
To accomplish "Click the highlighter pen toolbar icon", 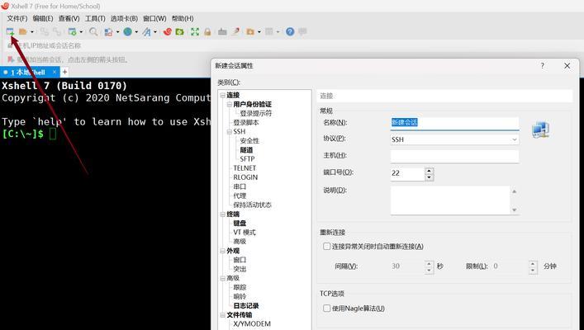I will (x=235, y=32).
